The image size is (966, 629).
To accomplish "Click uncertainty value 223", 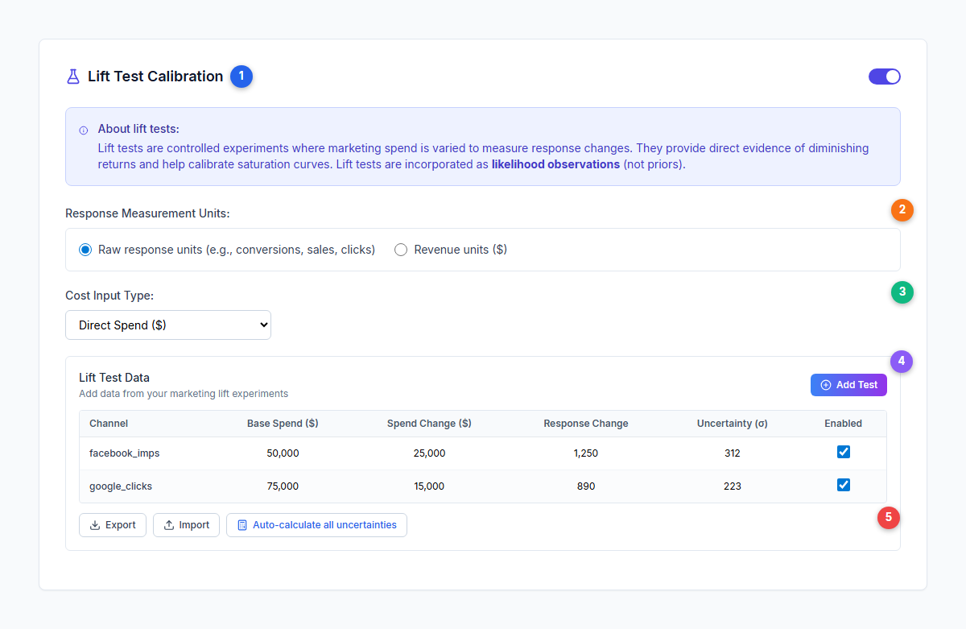I will 733,486.
